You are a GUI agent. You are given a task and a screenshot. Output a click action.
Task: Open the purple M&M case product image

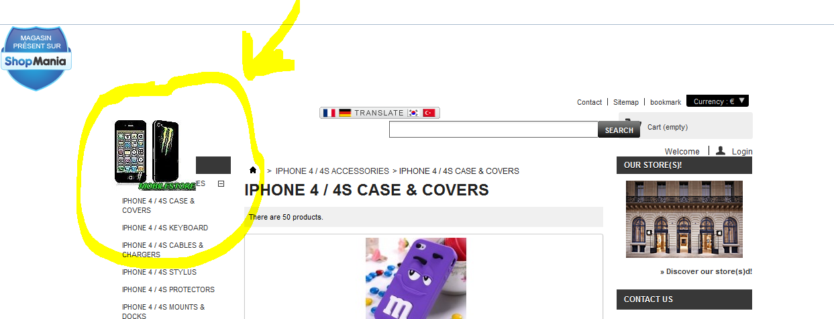point(416,278)
